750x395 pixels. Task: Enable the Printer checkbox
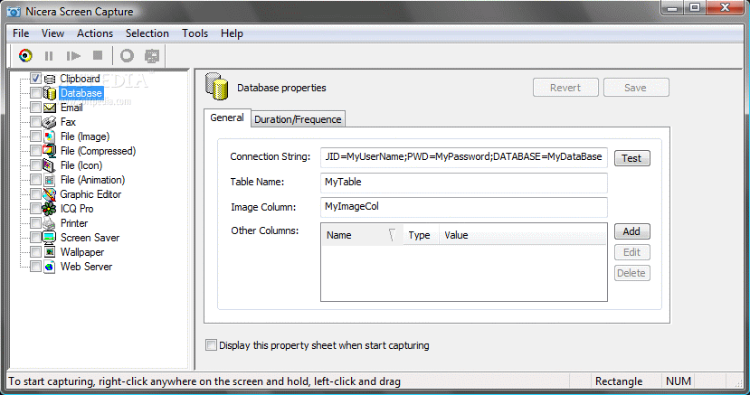click(36, 223)
